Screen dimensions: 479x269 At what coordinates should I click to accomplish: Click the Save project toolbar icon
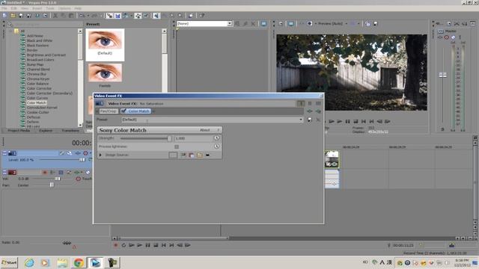pos(21,15)
